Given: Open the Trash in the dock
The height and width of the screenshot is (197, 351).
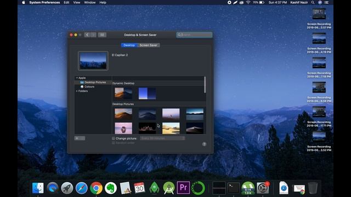Looking at the screenshot, I should (x=313, y=188).
